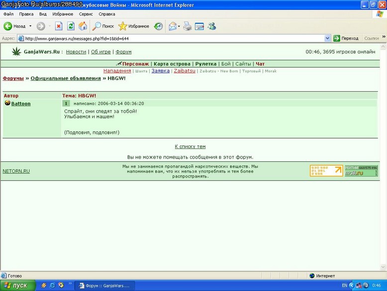Expand the address bar dropdown arrow

(327, 38)
